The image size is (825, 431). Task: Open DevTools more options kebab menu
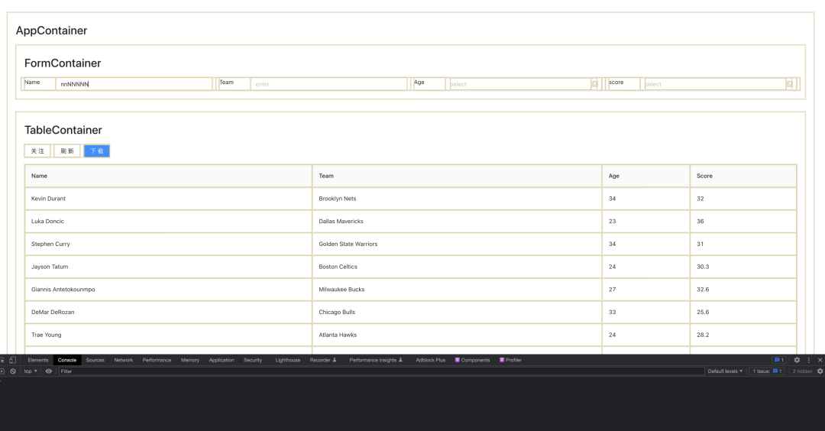pos(809,360)
